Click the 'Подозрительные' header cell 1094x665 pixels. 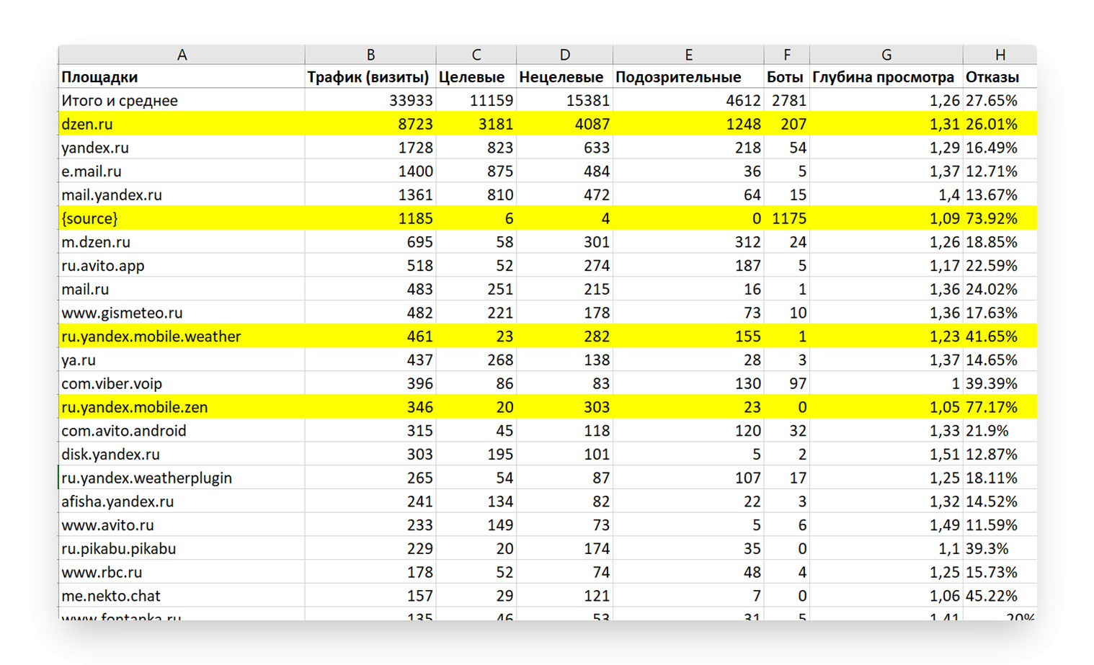click(688, 77)
